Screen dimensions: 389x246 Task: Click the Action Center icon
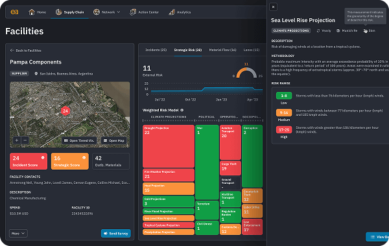pos(133,12)
